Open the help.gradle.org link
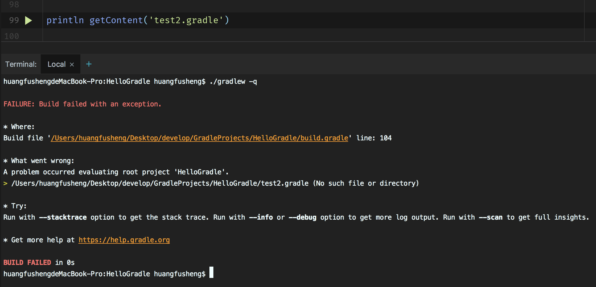Viewport: 596px width, 287px height. tap(124, 240)
